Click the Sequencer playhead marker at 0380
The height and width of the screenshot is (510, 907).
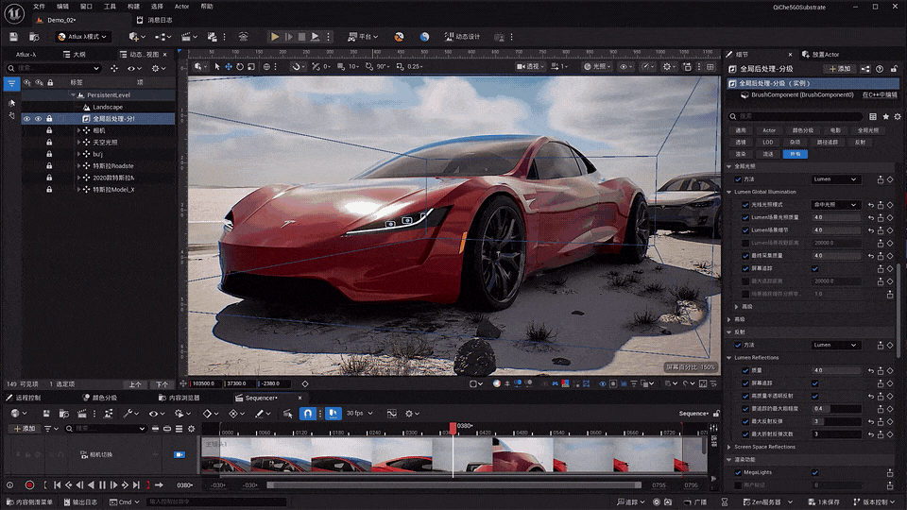click(453, 427)
